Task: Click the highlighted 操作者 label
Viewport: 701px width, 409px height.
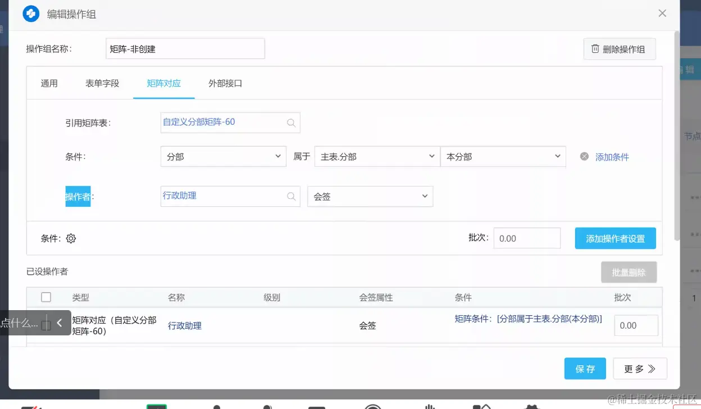Action: point(78,197)
